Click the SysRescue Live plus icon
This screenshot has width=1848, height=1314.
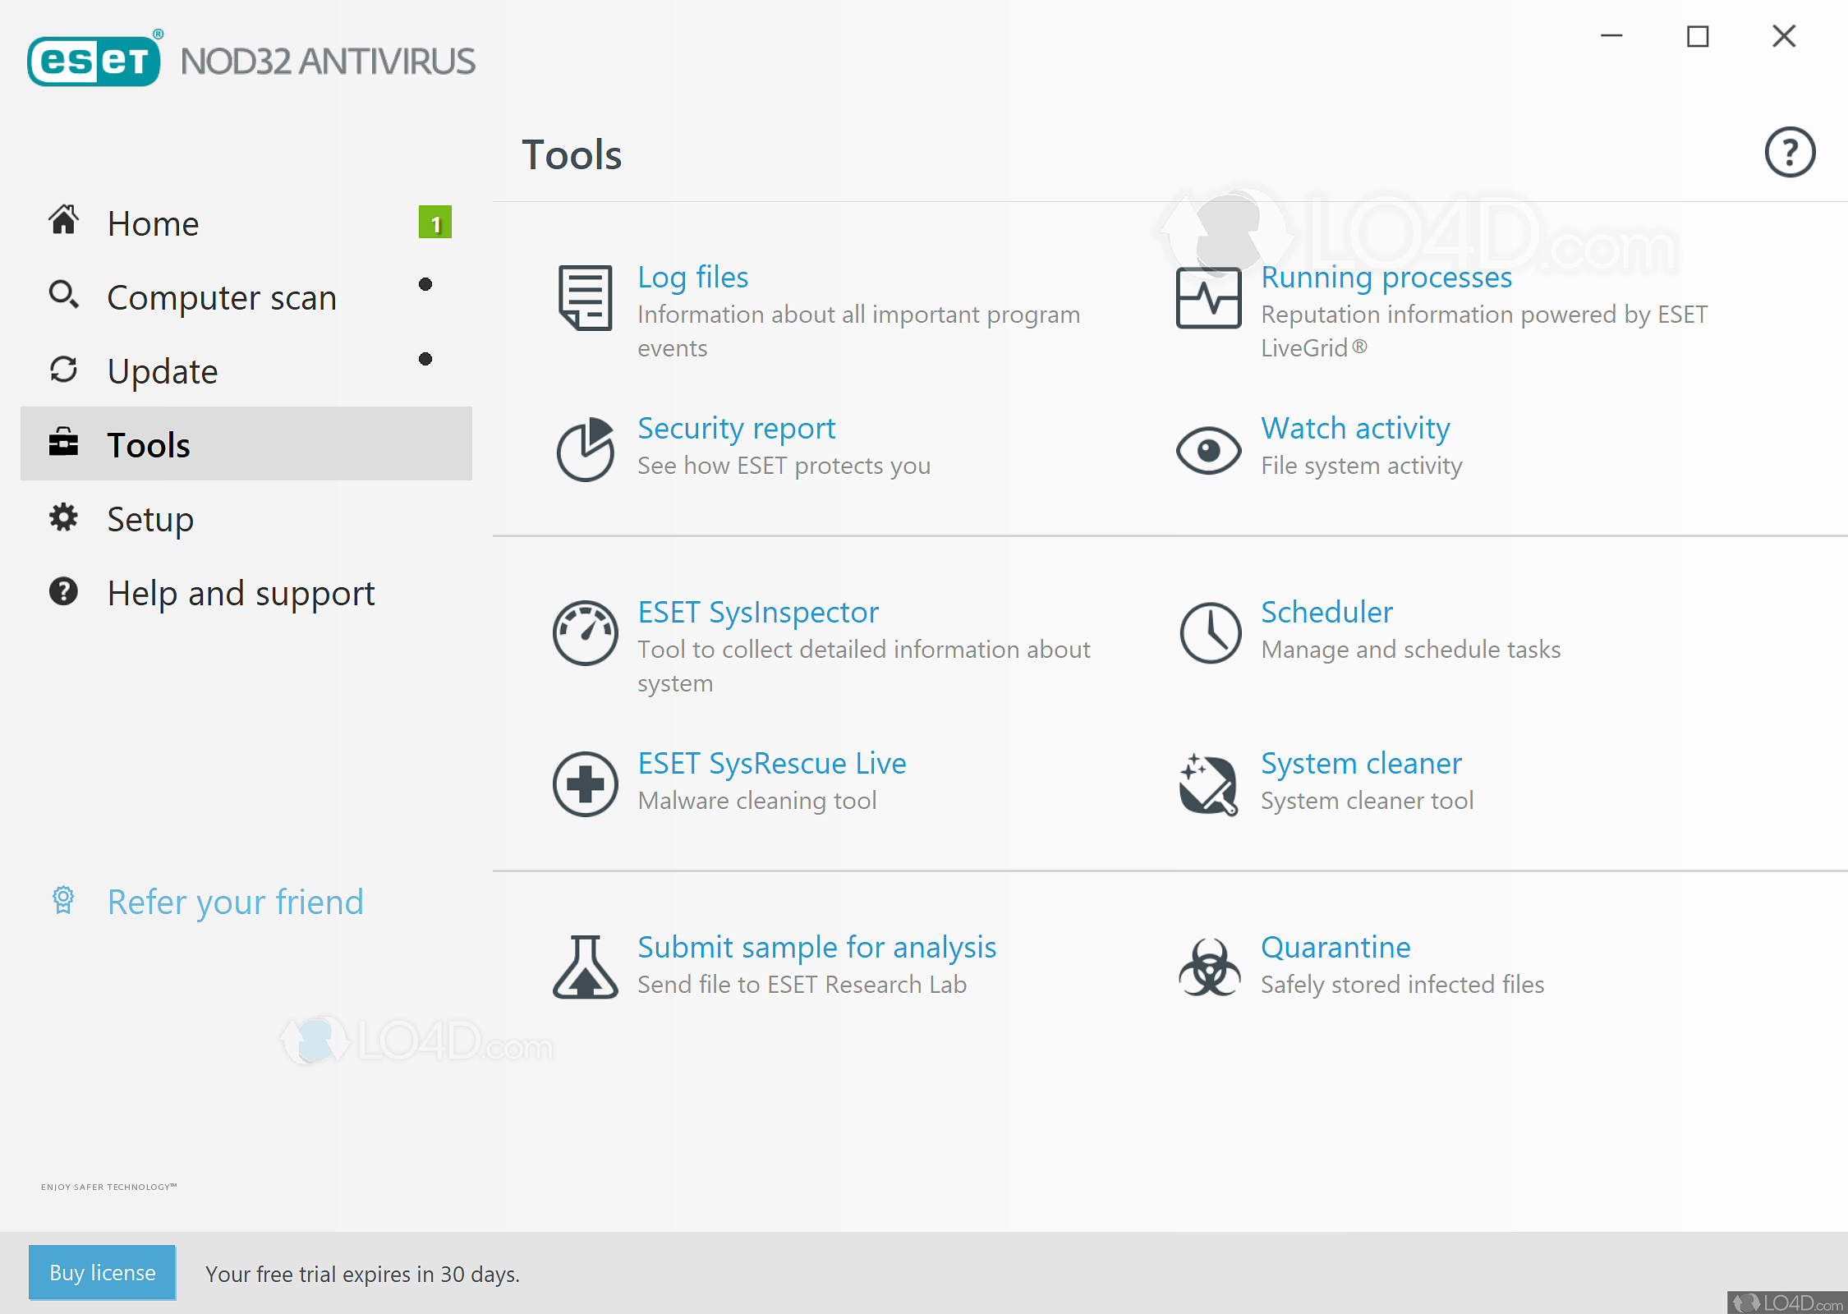point(585,783)
